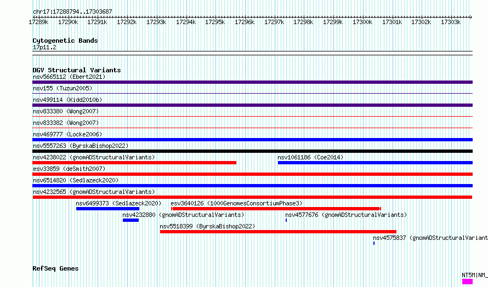Image resolution: width=488 pixels, height=287 pixels.
Task: Click the nsv6499373 (Sedlazeck2020) blue bar
Action: pos(107,209)
